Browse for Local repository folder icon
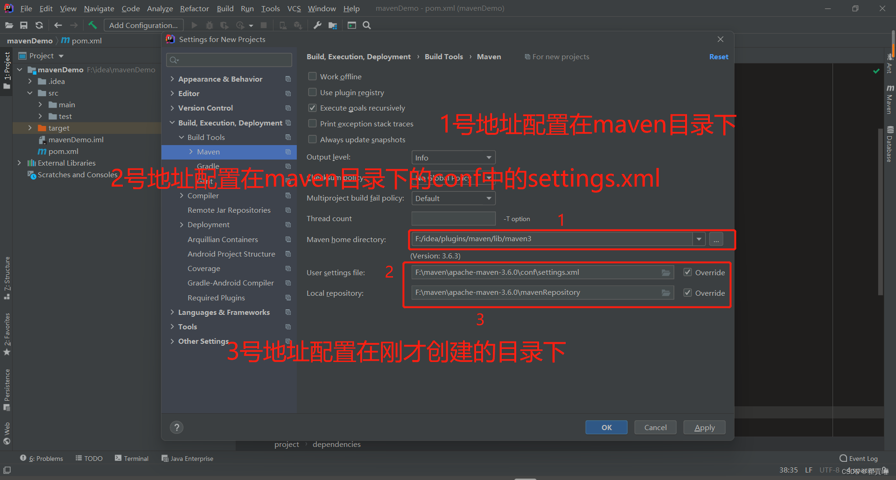Image resolution: width=896 pixels, height=480 pixels. [x=666, y=293]
